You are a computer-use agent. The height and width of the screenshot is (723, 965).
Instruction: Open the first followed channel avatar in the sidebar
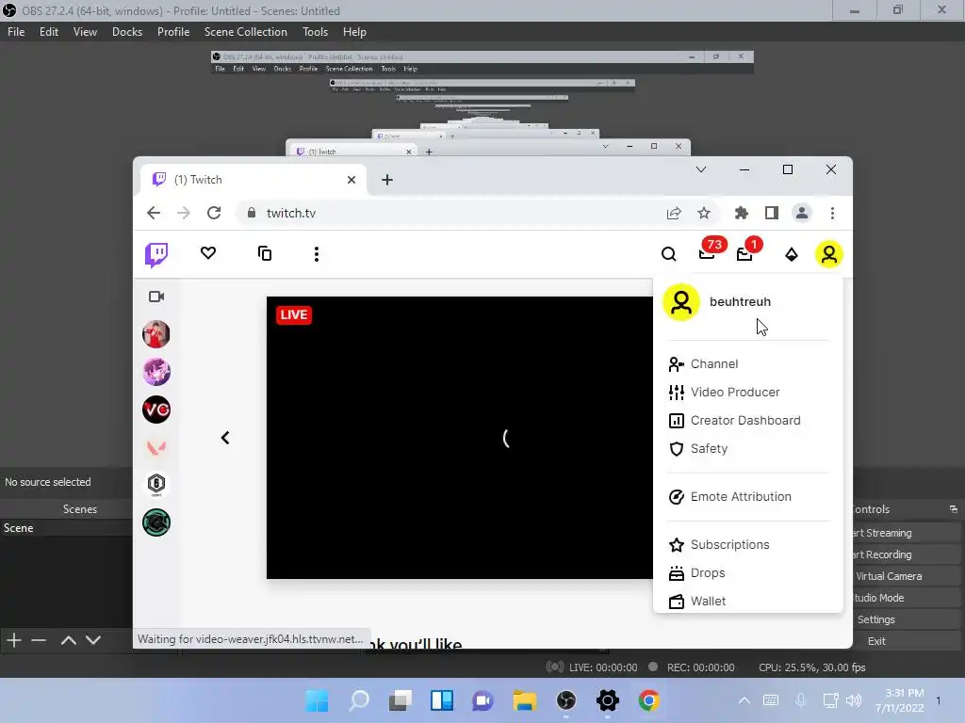(156, 334)
